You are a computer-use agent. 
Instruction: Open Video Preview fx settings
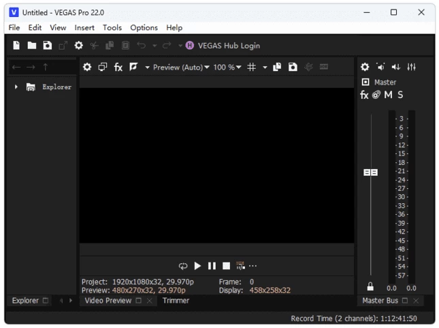118,67
